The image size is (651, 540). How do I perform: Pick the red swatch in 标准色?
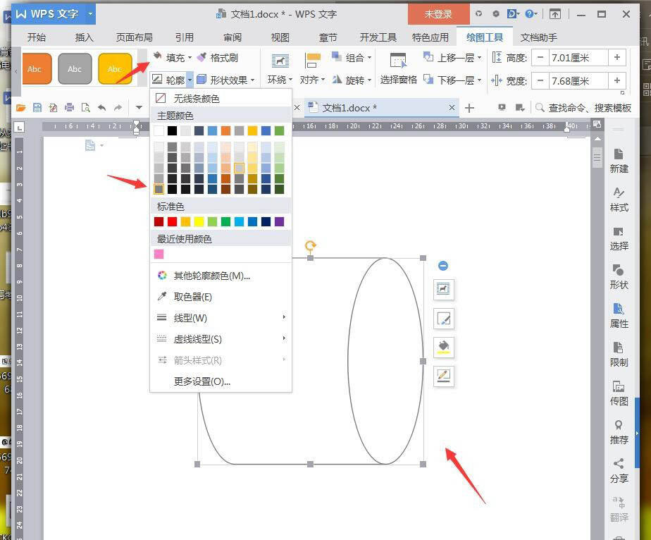(x=173, y=221)
